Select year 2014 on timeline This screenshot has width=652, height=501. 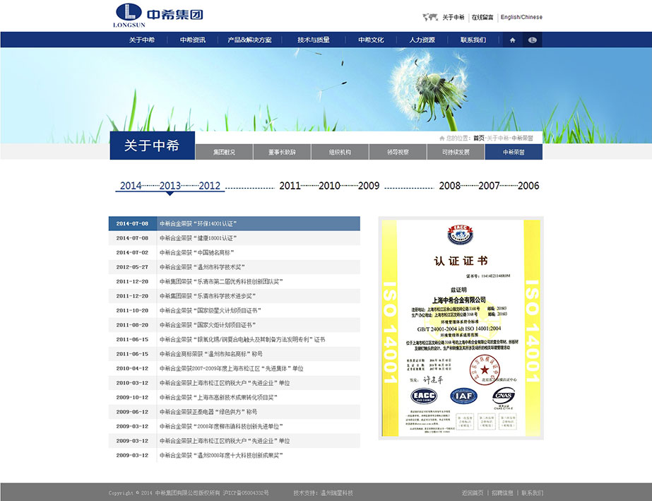(131, 186)
